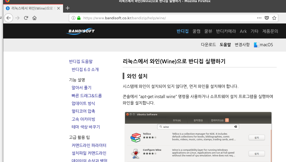
Task: Open the 제품문의 menu item
Action: 270,31
